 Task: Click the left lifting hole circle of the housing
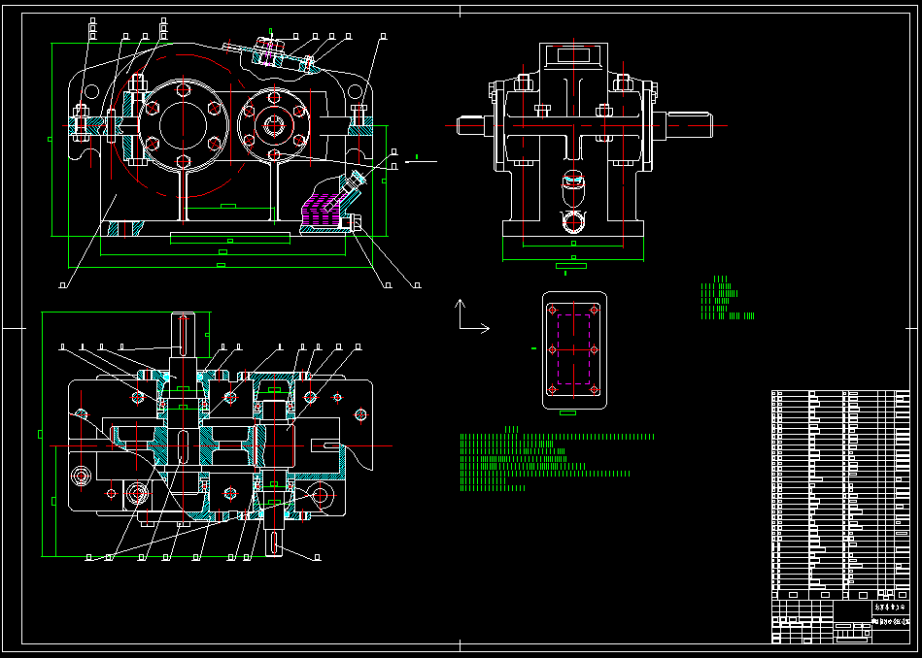click(91, 91)
